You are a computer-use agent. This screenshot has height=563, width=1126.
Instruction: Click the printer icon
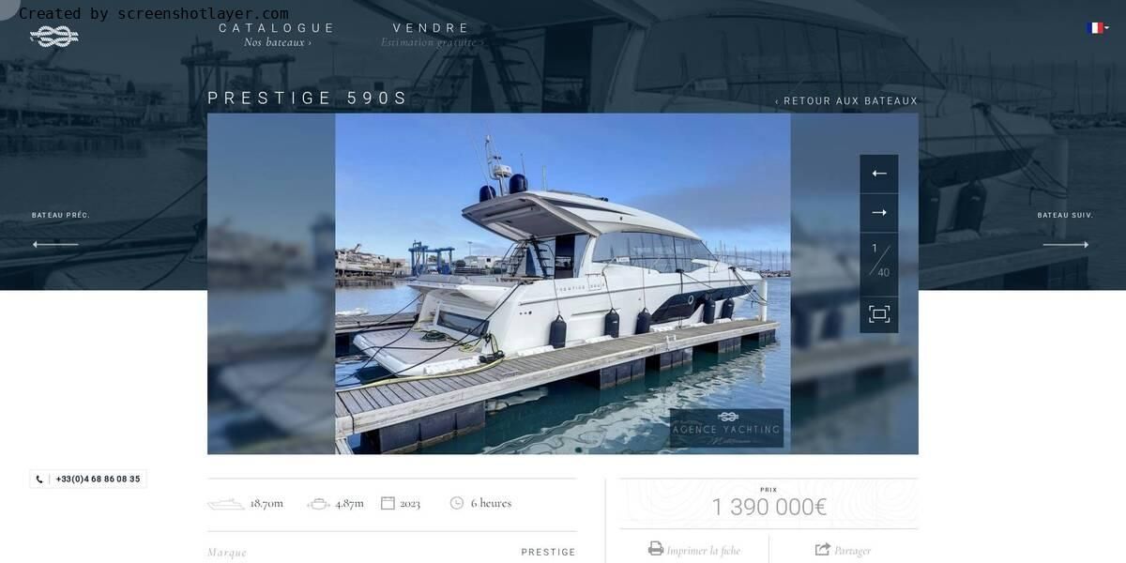pos(656,549)
